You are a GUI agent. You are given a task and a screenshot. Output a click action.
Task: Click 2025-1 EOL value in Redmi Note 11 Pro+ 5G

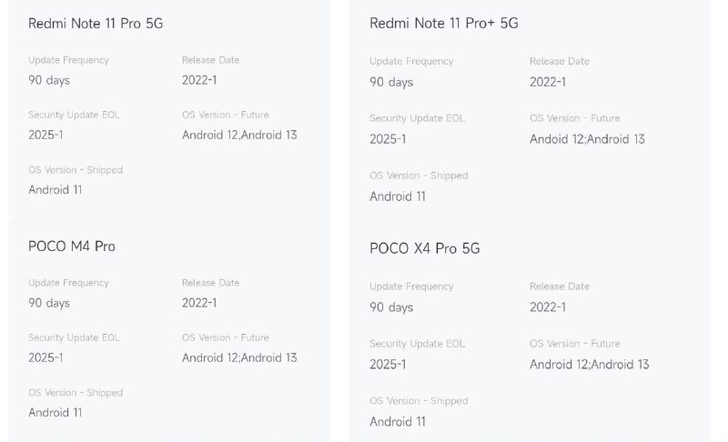coord(388,139)
